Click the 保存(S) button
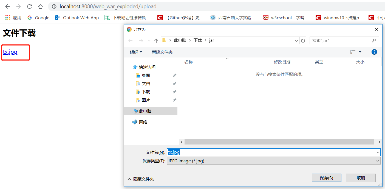This screenshot has height=189, width=385. [327, 178]
